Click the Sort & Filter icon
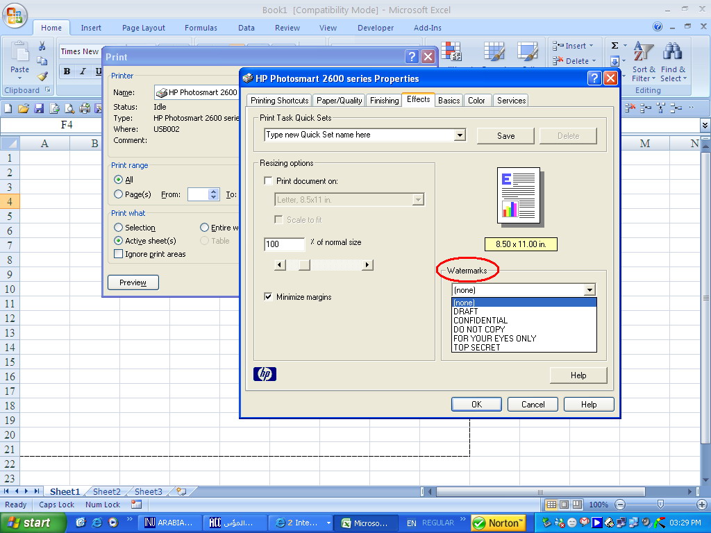The image size is (711, 533). (643, 51)
